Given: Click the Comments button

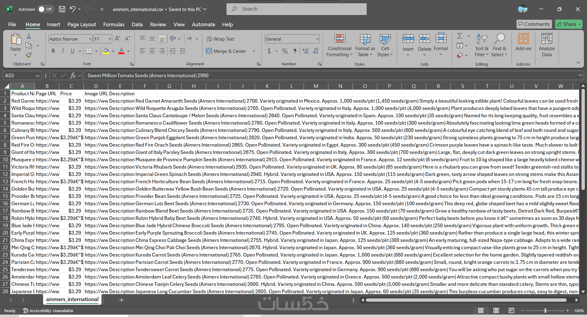Looking at the screenshot, I should coord(534,24).
